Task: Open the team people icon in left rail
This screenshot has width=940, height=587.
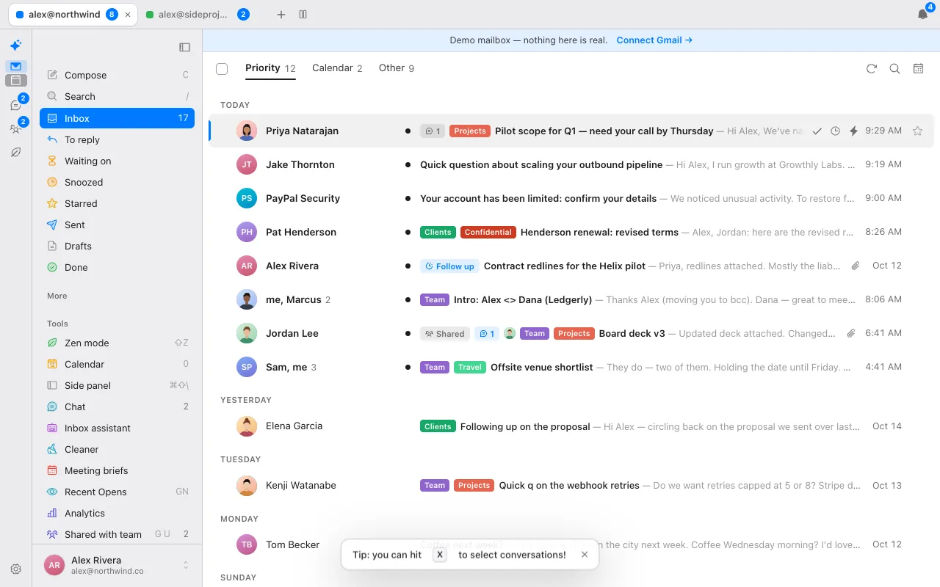Action: pyautogui.click(x=15, y=129)
